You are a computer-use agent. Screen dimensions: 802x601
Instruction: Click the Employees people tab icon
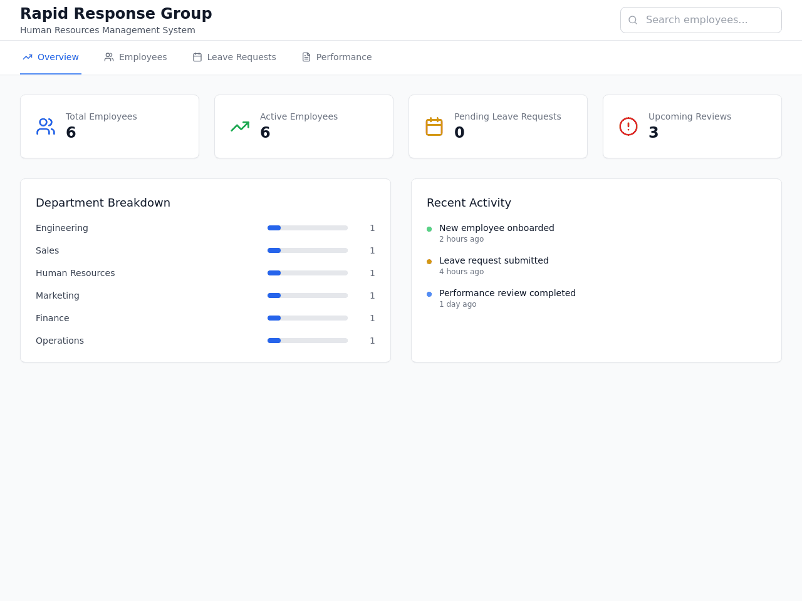click(109, 57)
